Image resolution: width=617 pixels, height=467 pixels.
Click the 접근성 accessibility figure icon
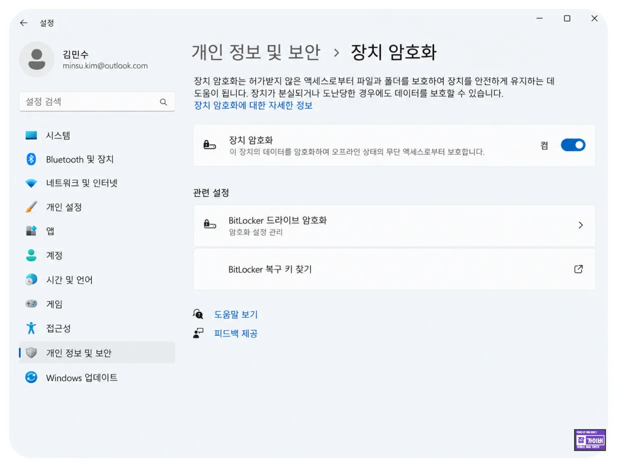(x=31, y=328)
